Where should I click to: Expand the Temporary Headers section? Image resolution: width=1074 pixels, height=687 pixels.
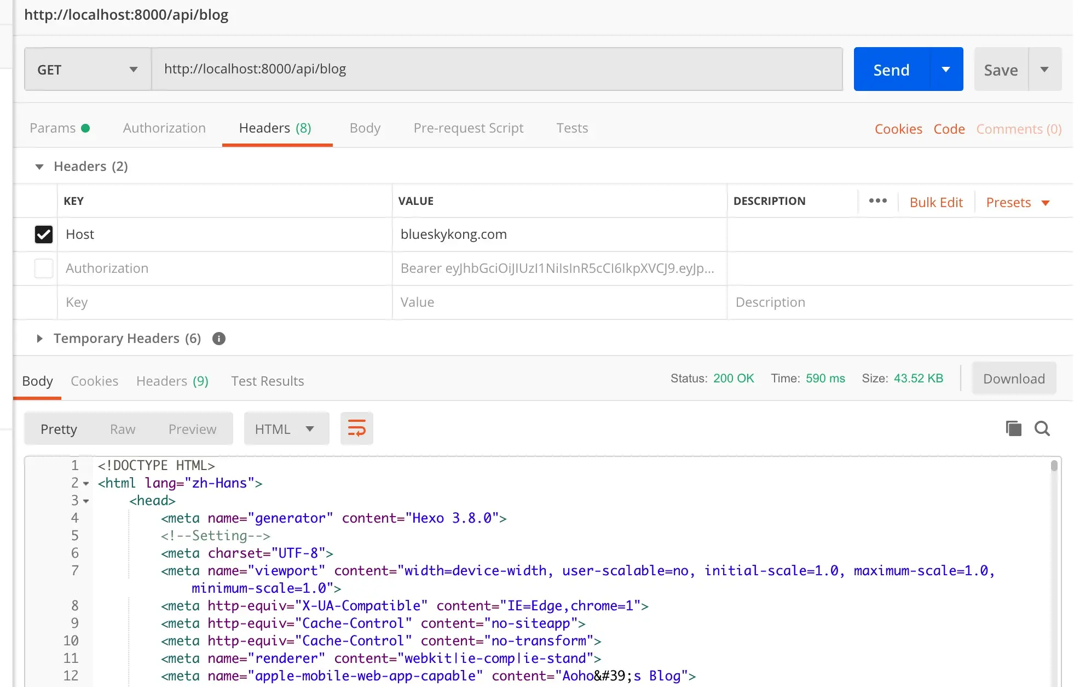[39, 339]
